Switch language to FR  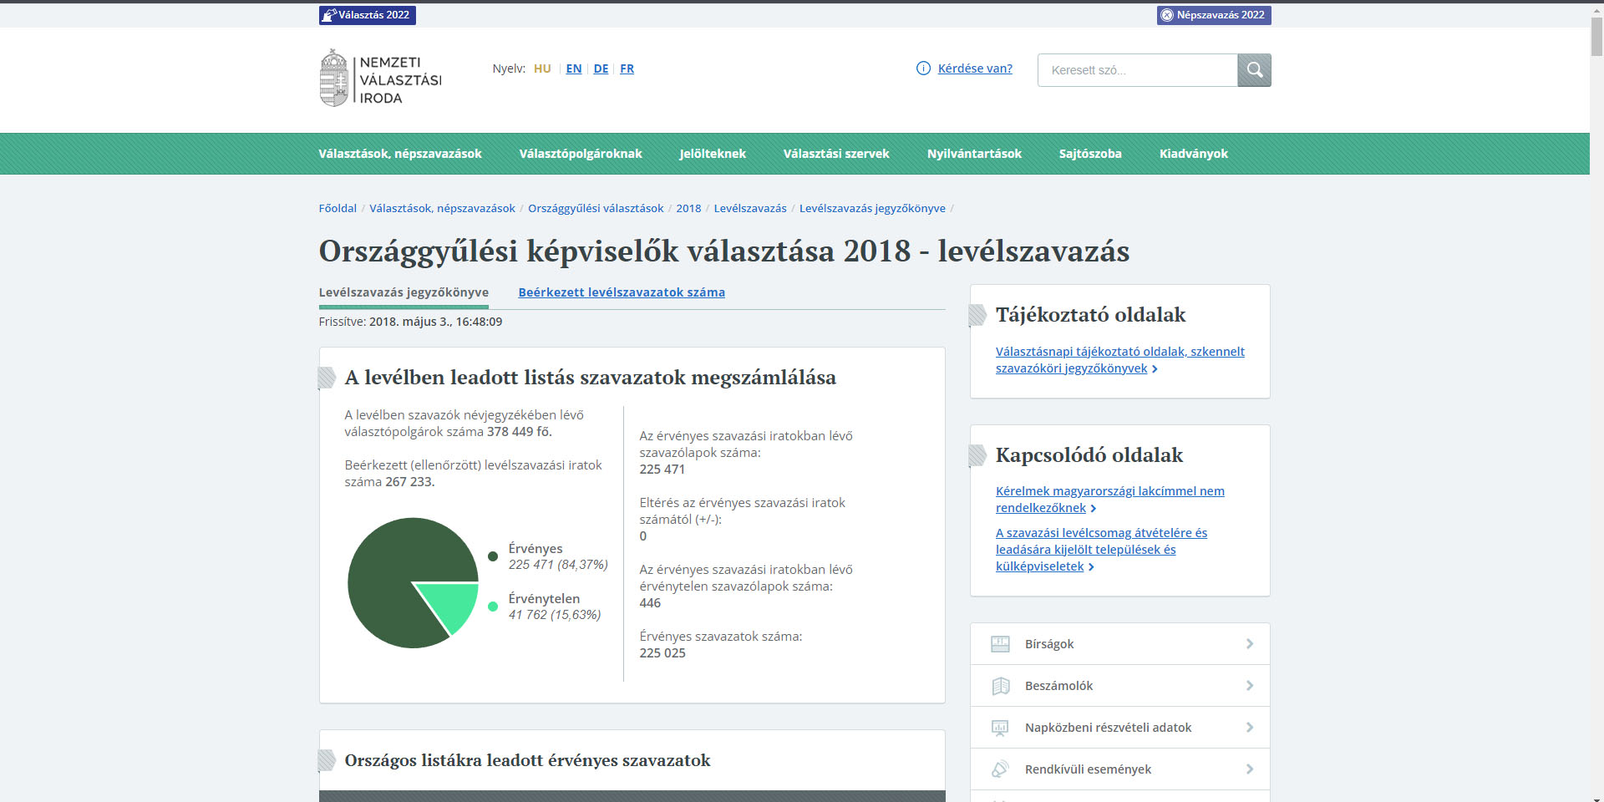pos(627,69)
